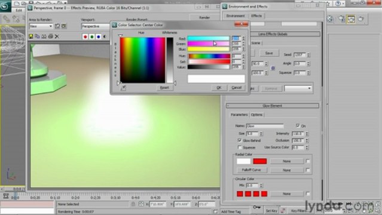Click Angle spinner arrows

308,64
